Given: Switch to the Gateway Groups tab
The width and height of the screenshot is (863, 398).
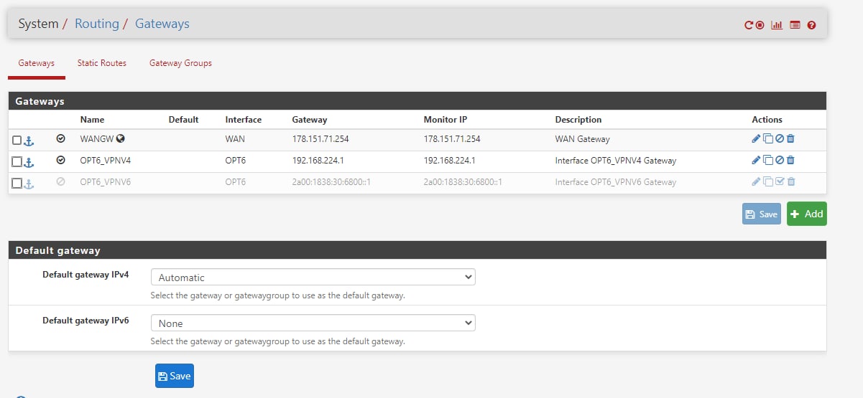Looking at the screenshot, I should point(180,63).
